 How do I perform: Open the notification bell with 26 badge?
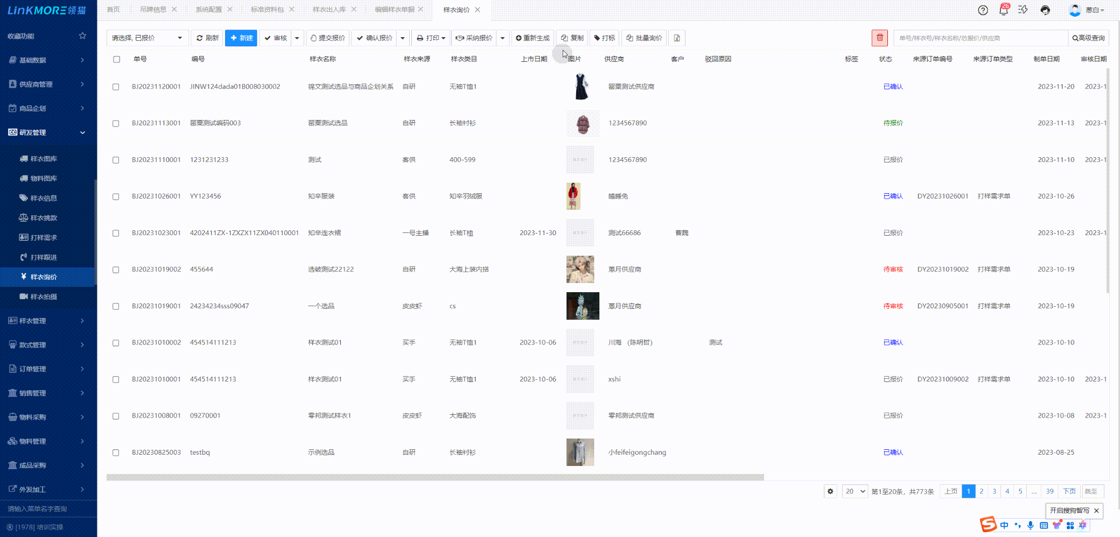tap(1003, 10)
